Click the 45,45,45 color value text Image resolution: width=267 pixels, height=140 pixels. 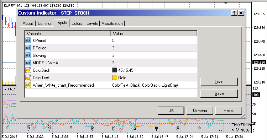126,70
